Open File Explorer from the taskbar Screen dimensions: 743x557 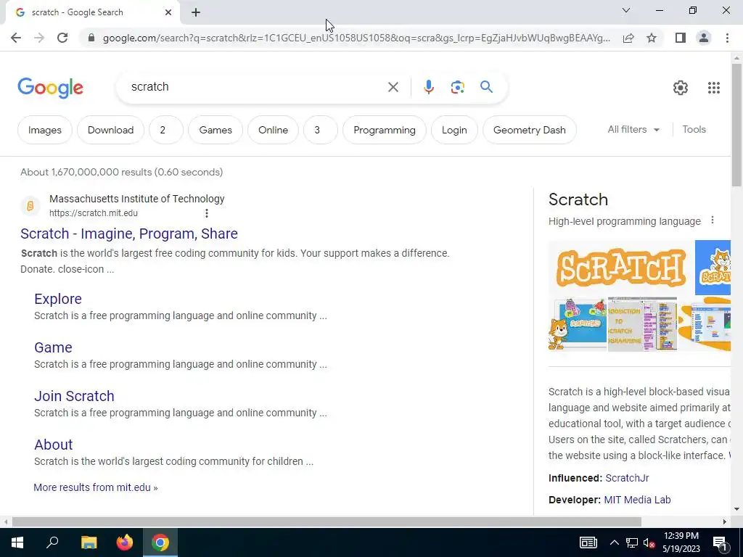(89, 542)
